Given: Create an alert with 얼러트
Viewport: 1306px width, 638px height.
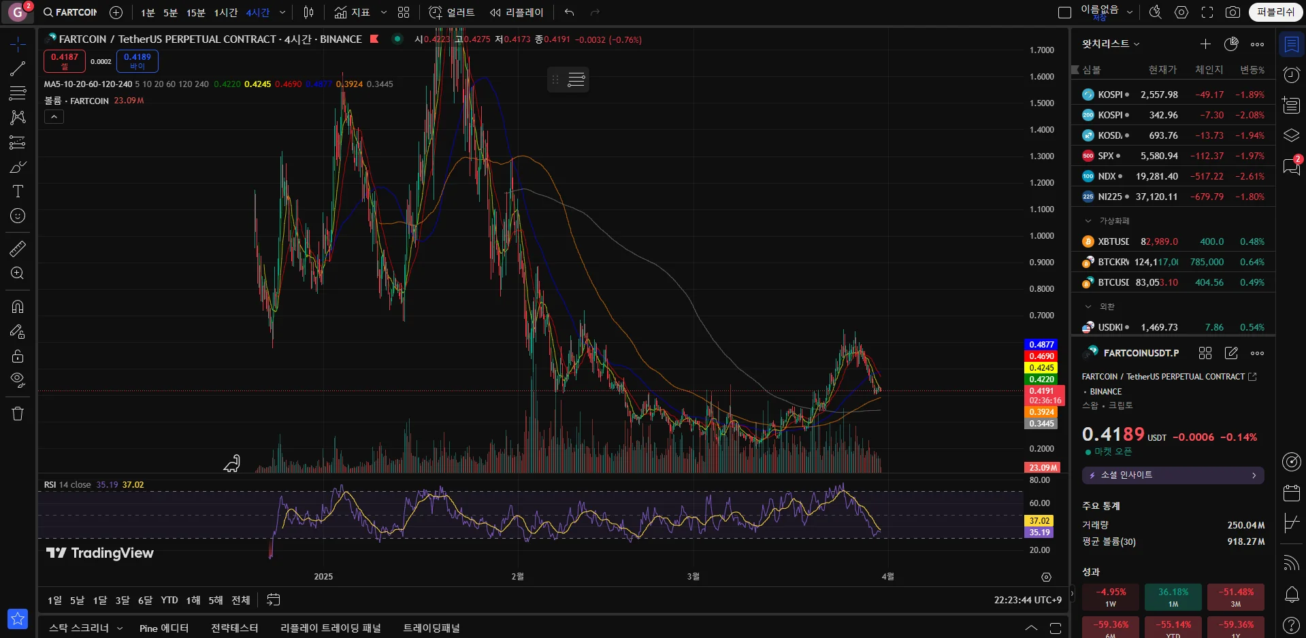Looking at the screenshot, I should (451, 12).
